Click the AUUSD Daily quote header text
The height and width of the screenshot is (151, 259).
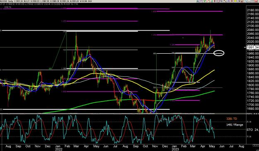(46, 1)
